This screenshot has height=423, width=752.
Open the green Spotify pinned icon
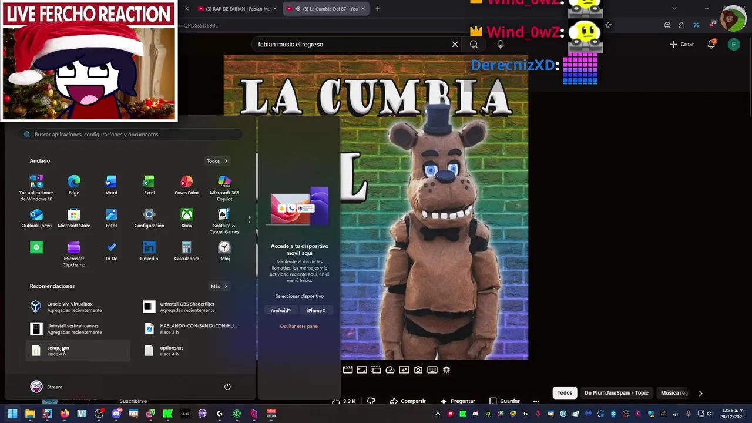[36, 247]
